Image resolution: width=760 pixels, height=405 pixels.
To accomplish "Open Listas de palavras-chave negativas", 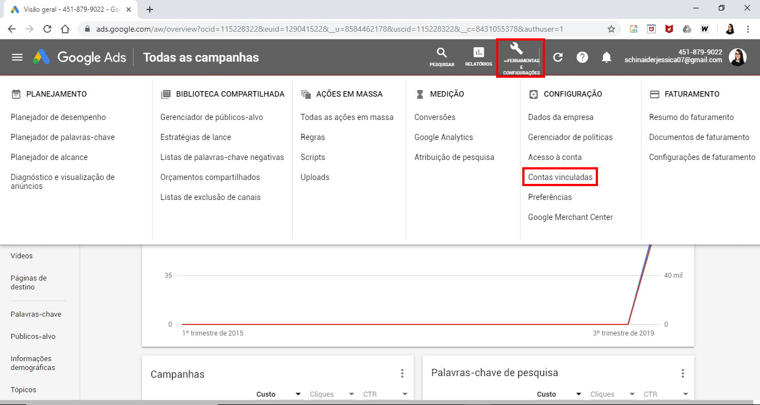I will pos(222,157).
